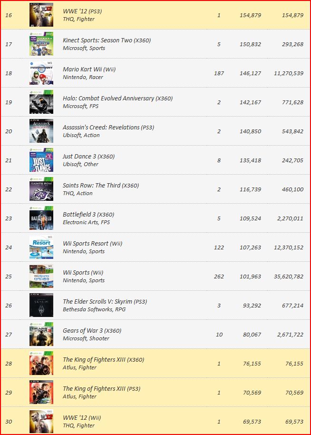
Task: Click the Kinect Sports: Season Two cover image
Action: tap(41, 44)
